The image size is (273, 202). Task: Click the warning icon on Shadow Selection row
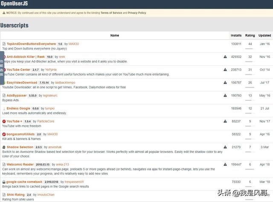225,147
